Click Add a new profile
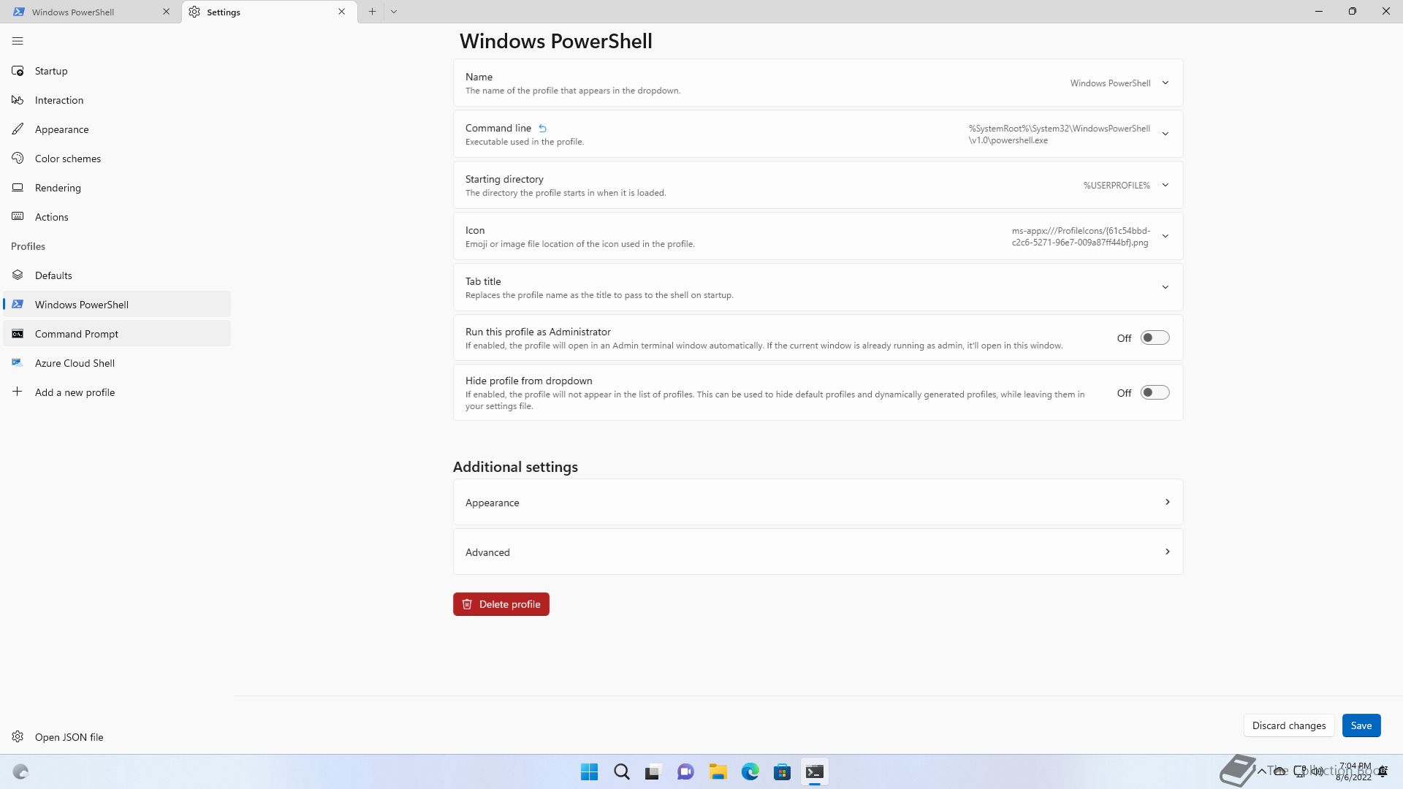This screenshot has width=1403, height=789. (x=117, y=392)
